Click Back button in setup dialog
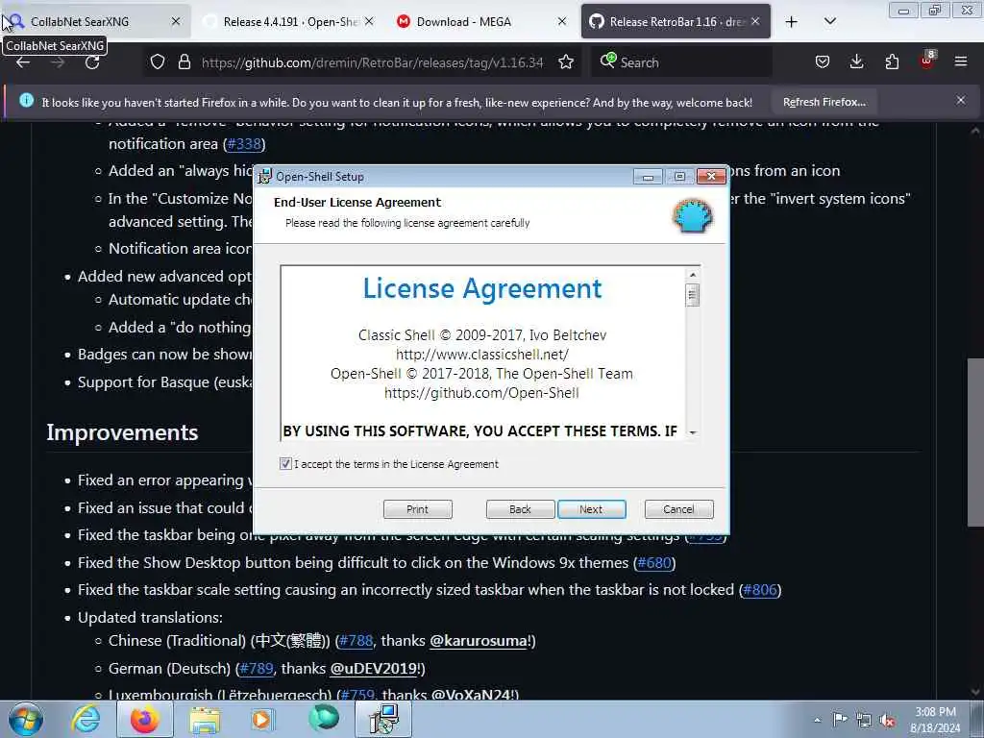Image resolution: width=984 pixels, height=738 pixels. tap(520, 509)
